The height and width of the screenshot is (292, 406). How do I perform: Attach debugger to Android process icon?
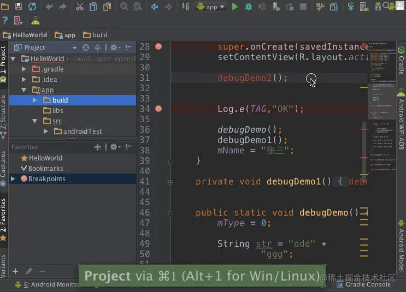276,7
